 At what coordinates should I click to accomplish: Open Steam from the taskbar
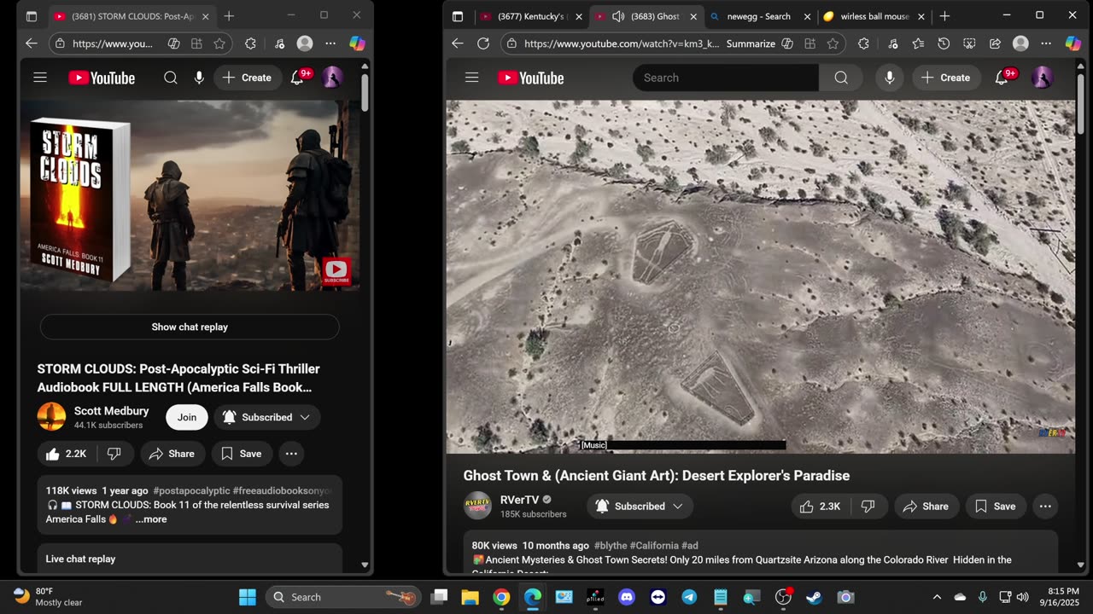click(814, 597)
